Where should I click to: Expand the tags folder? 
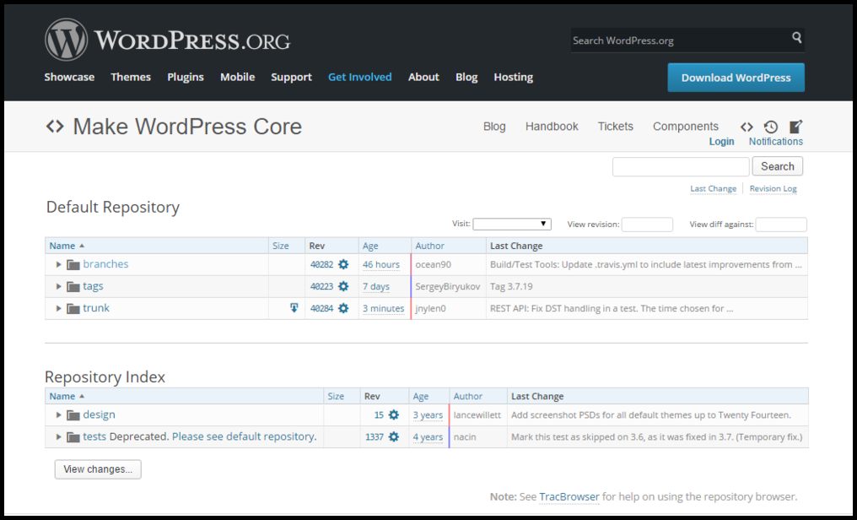pyautogui.click(x=58, y=286)
